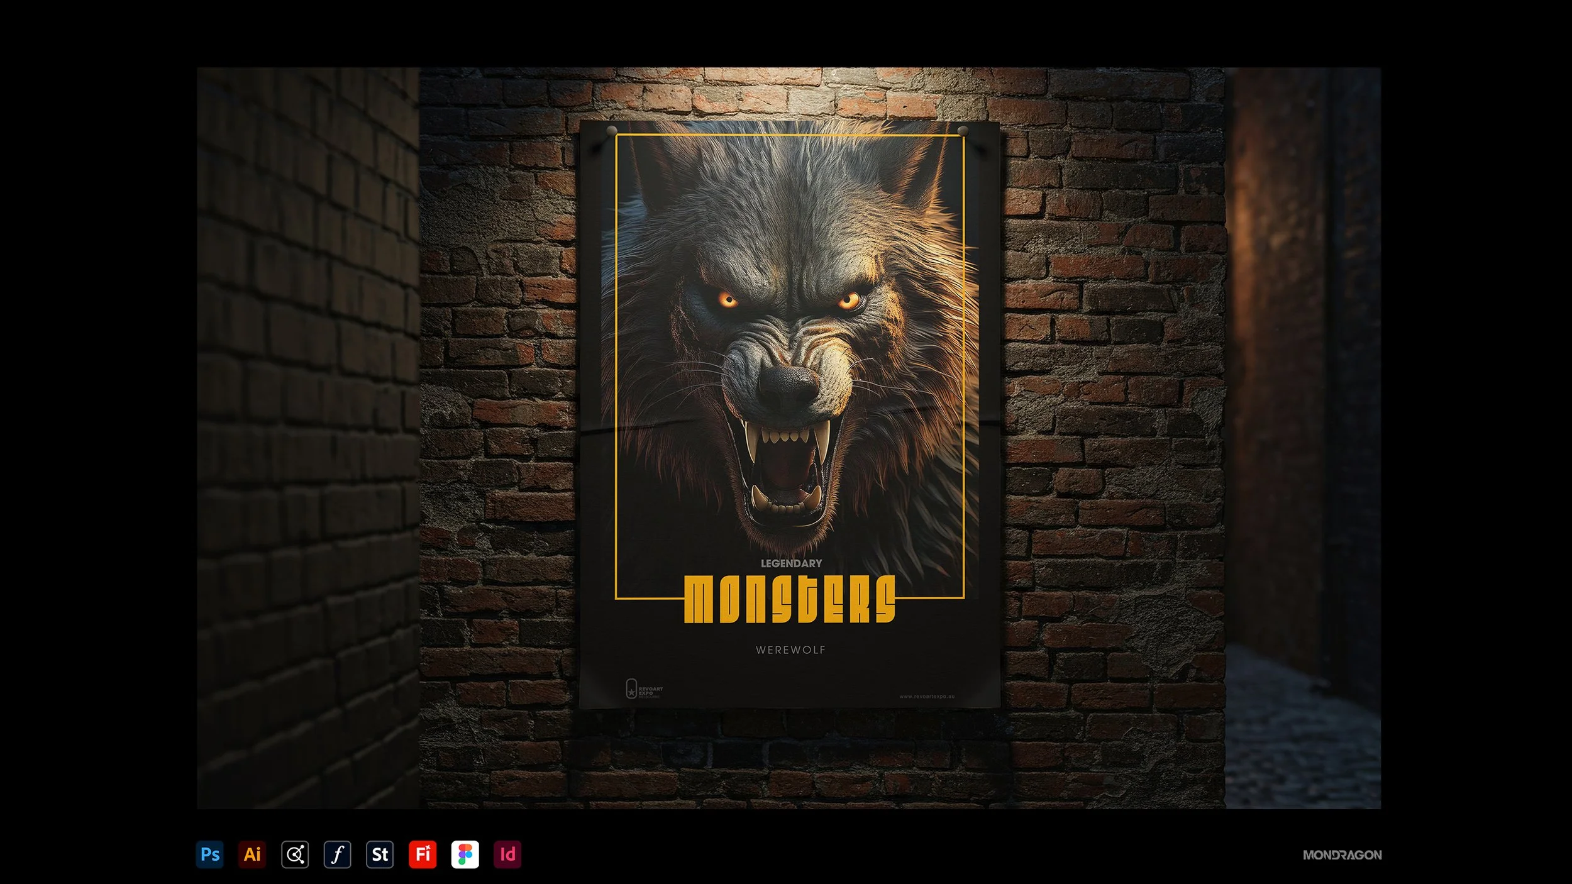Click the LEGENDARY text on the poster
Image resolution: width=1572 pixels, height=884 pixels.
point(791,563)
